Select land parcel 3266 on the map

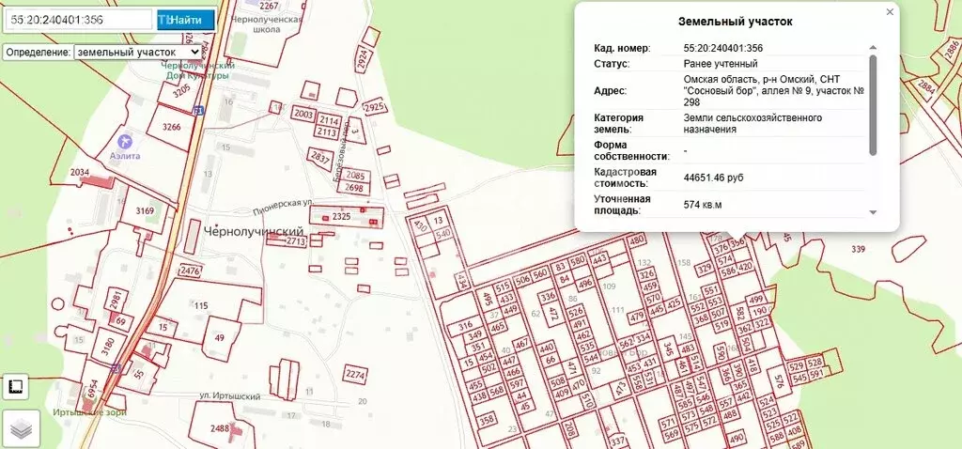click(172, 127)
